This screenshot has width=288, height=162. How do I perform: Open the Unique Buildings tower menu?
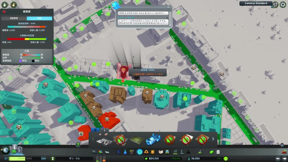point(182,152)
